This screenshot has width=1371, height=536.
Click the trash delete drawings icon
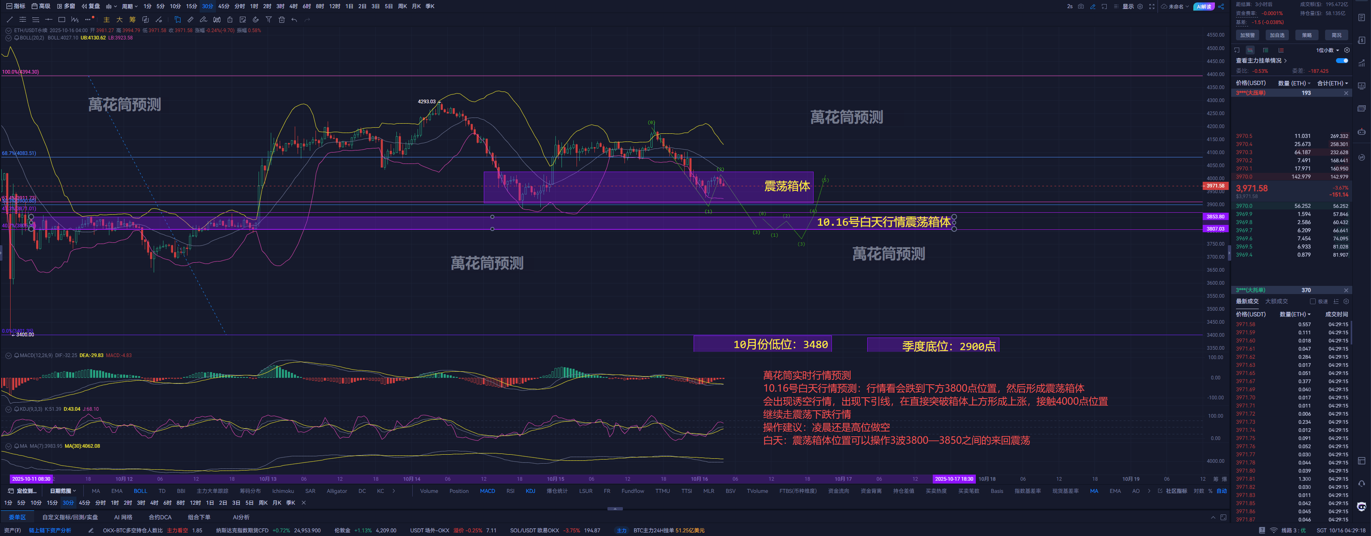[281, 20]
